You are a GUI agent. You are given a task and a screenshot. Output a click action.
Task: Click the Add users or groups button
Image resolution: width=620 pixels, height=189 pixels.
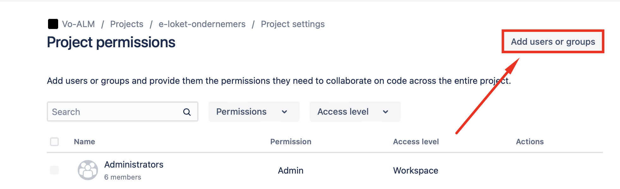click(553, 42)
